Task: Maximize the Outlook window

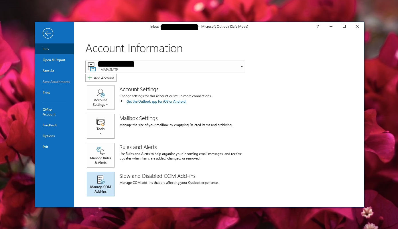Action: point(344,27)
